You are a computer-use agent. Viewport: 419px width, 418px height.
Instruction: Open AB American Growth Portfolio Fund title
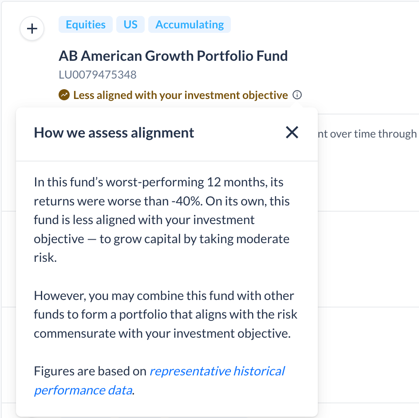tap(173, 56)
